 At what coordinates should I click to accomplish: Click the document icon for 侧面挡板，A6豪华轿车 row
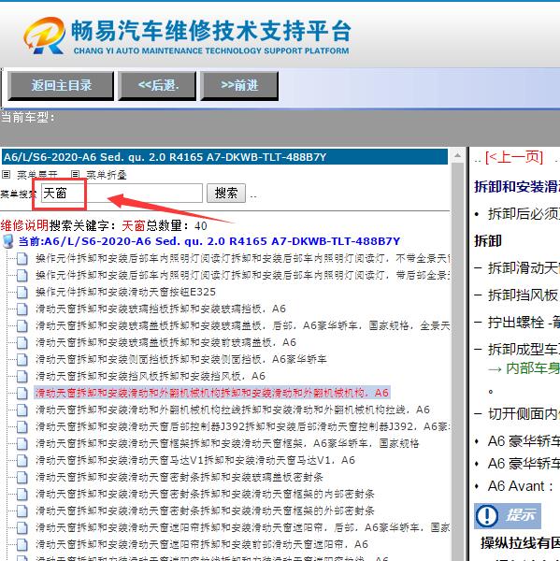tap(22, 359)
